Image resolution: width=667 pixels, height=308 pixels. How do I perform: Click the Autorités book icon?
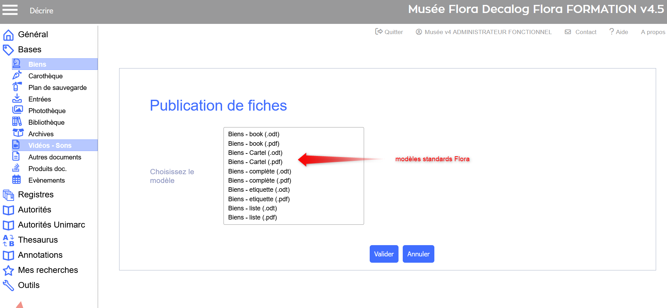coord(8,210)
